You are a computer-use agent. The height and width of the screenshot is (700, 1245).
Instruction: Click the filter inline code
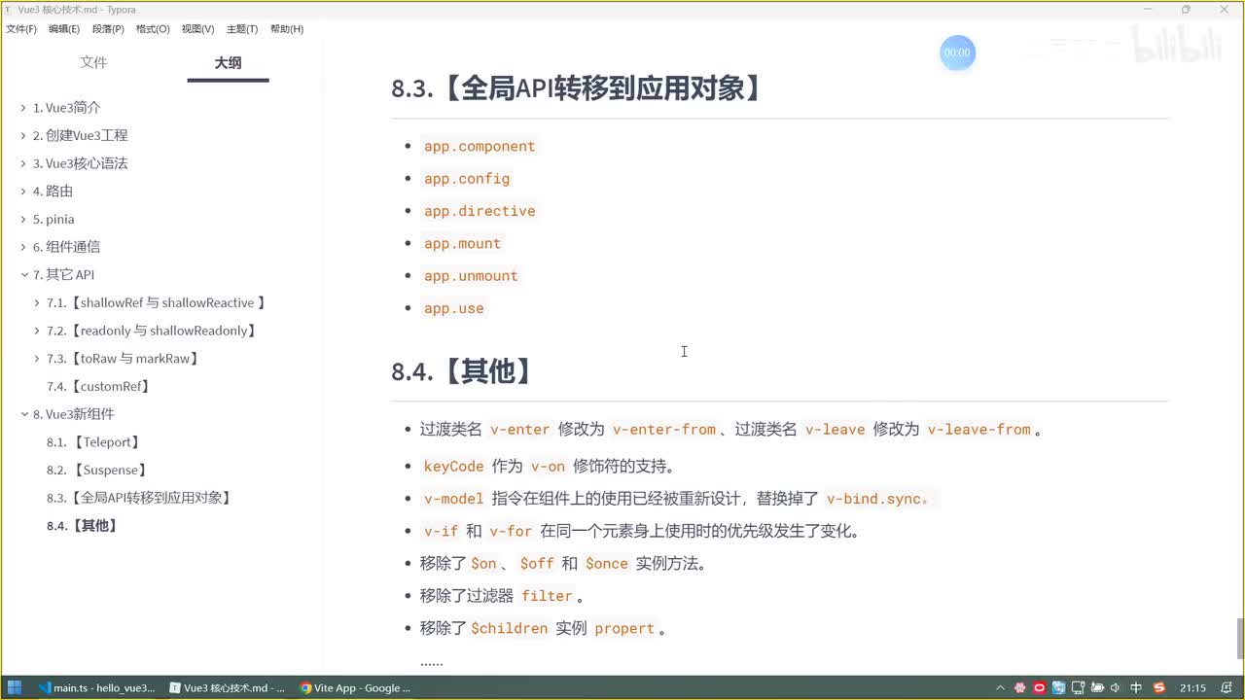[x=547, y=596]
